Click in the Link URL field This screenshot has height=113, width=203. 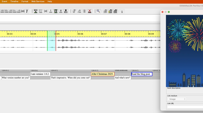coord(185,107)
